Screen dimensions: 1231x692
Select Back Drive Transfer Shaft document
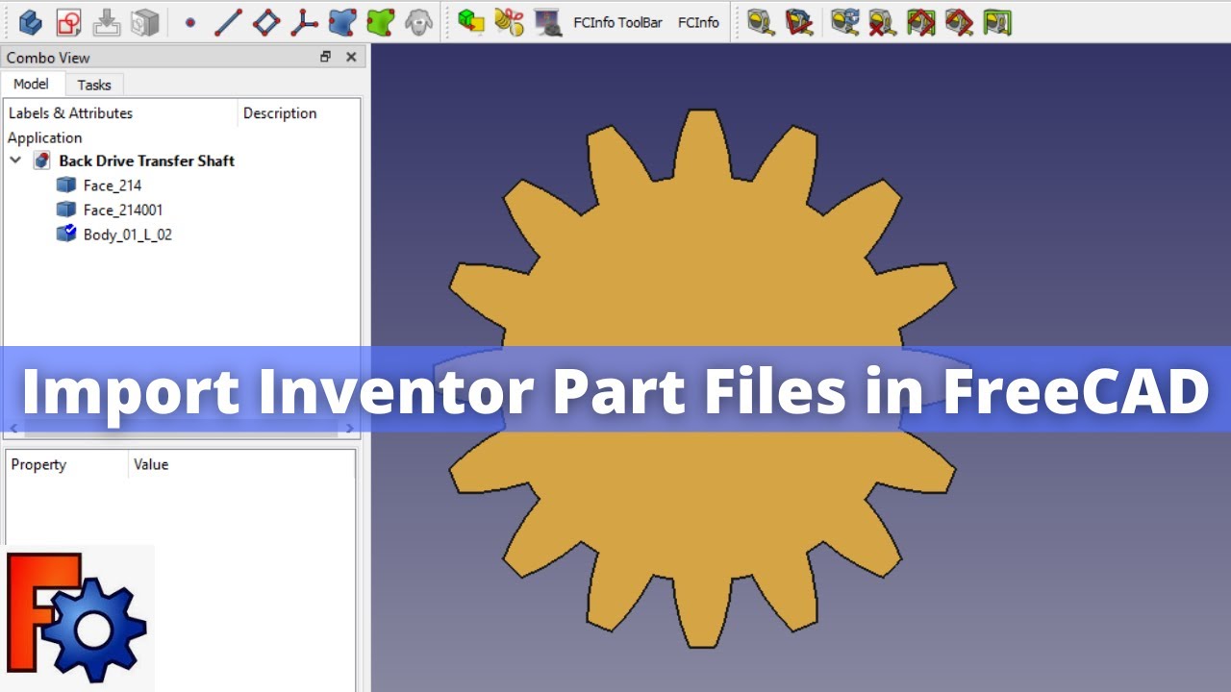(x=146, y=161)
